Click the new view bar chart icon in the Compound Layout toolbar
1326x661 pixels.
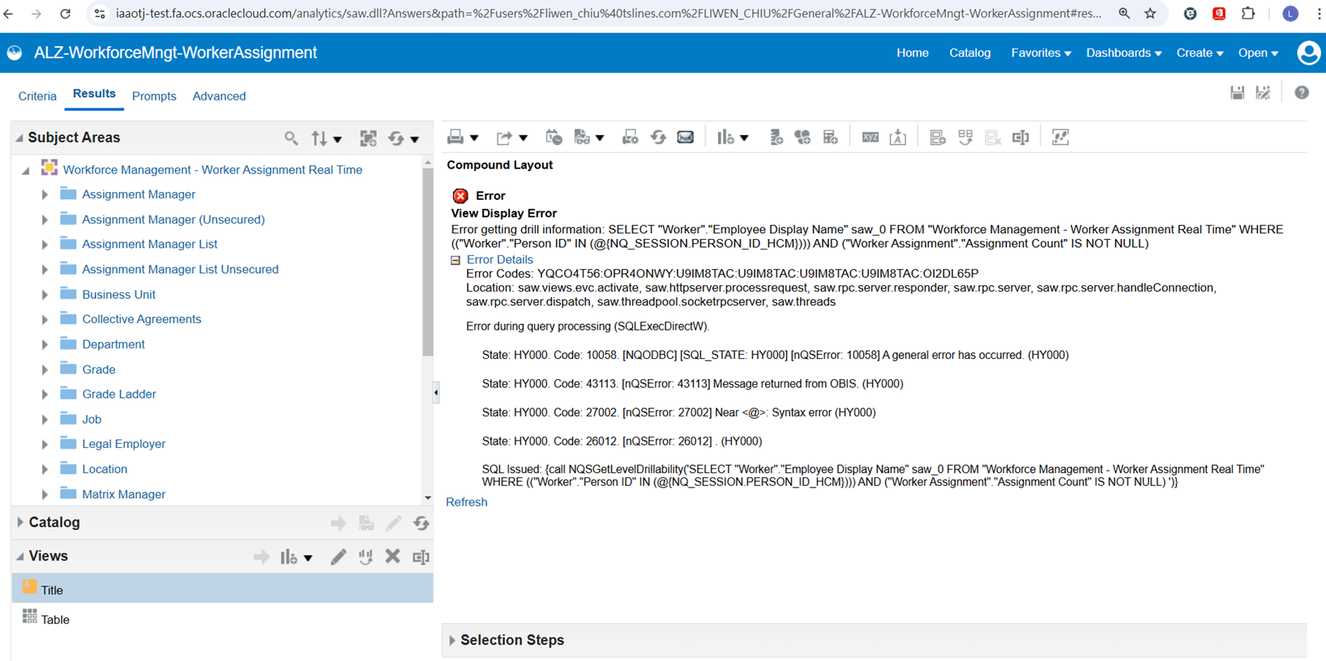[x=725, y=138]
